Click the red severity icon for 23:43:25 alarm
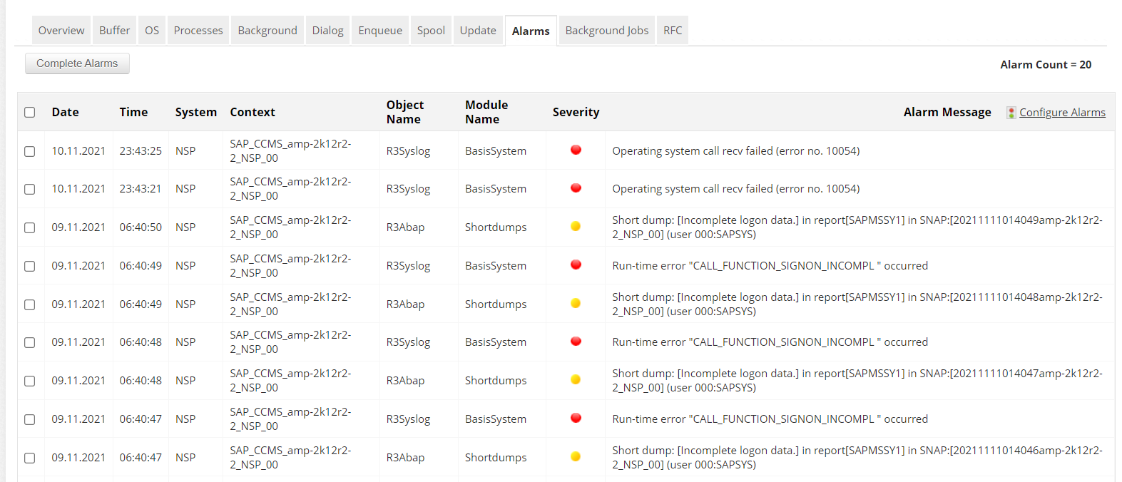The height and width of the screenshot is (482, 1122). [x=576, y=150]
